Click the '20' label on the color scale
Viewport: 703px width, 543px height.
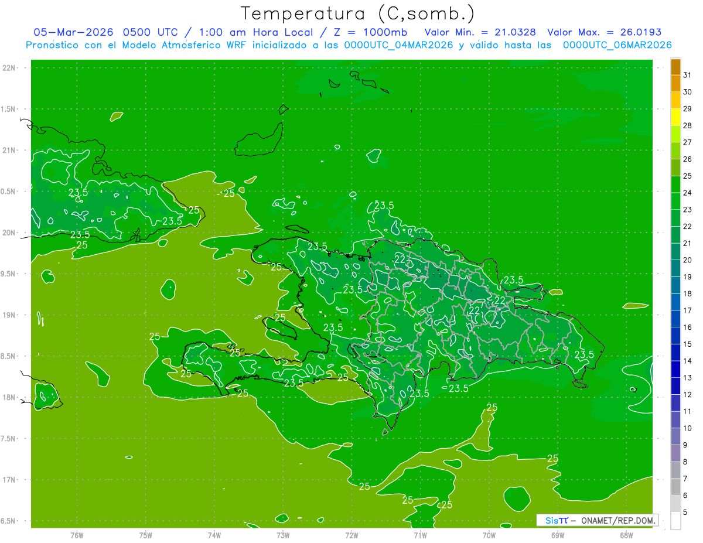(x=687, y=260)
